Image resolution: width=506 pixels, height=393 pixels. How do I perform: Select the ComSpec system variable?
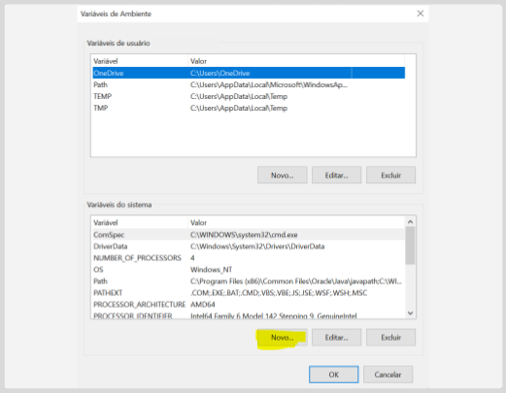coord(249,235)
